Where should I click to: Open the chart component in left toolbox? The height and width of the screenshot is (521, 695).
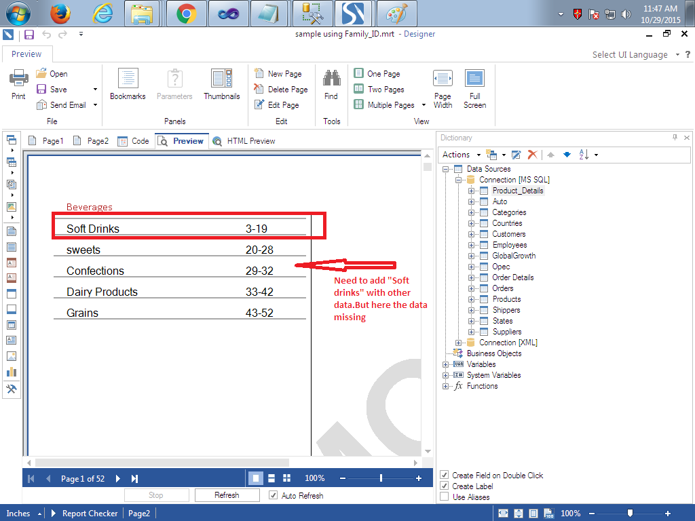(12, 372)
